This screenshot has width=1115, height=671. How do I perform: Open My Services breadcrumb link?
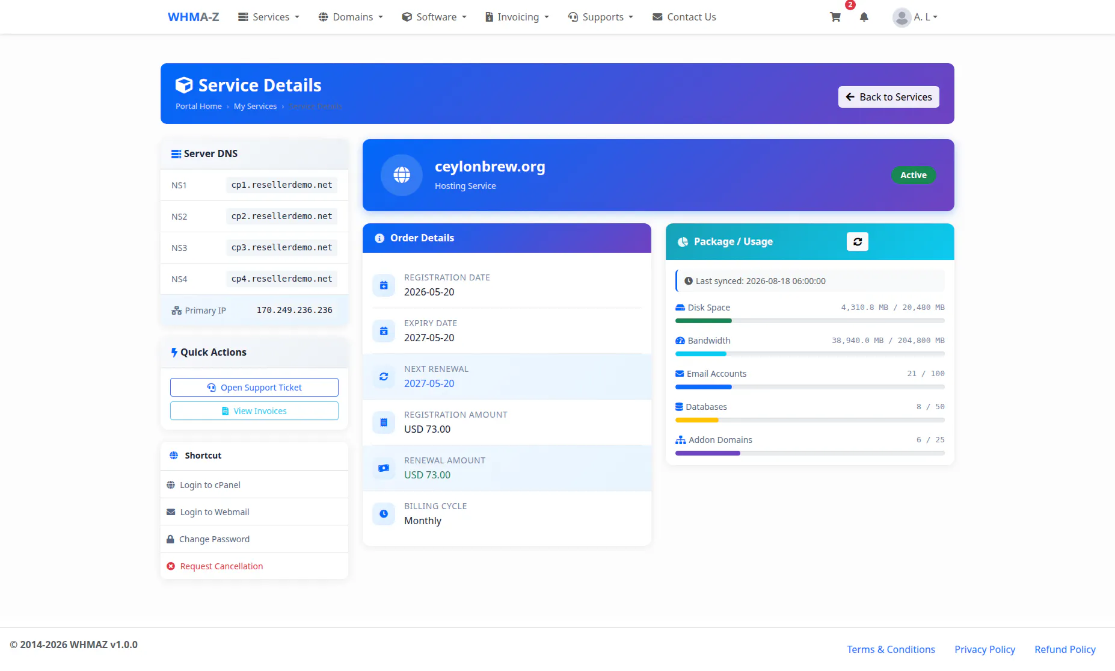pyautogui.click(x=255, y=107)
